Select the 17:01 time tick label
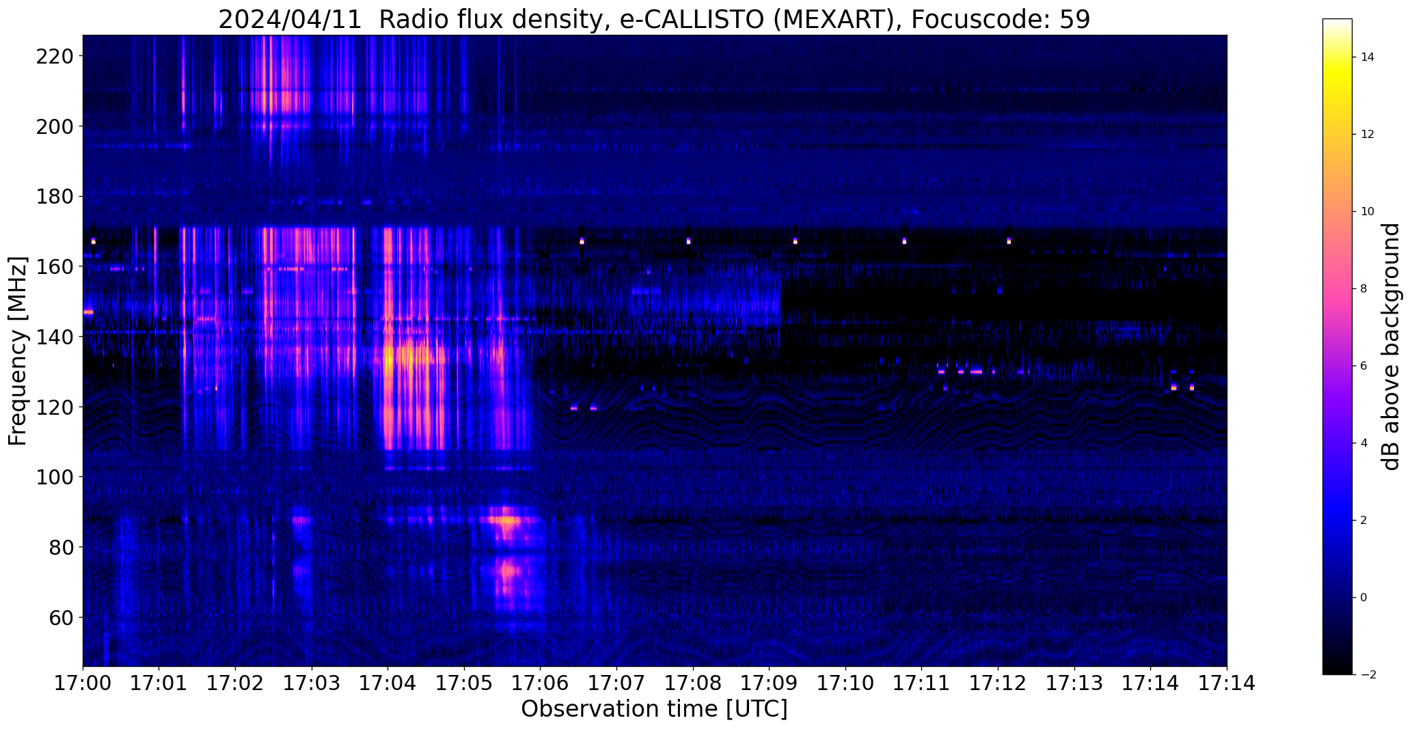1412x729 pixels. tap(159, 684)
